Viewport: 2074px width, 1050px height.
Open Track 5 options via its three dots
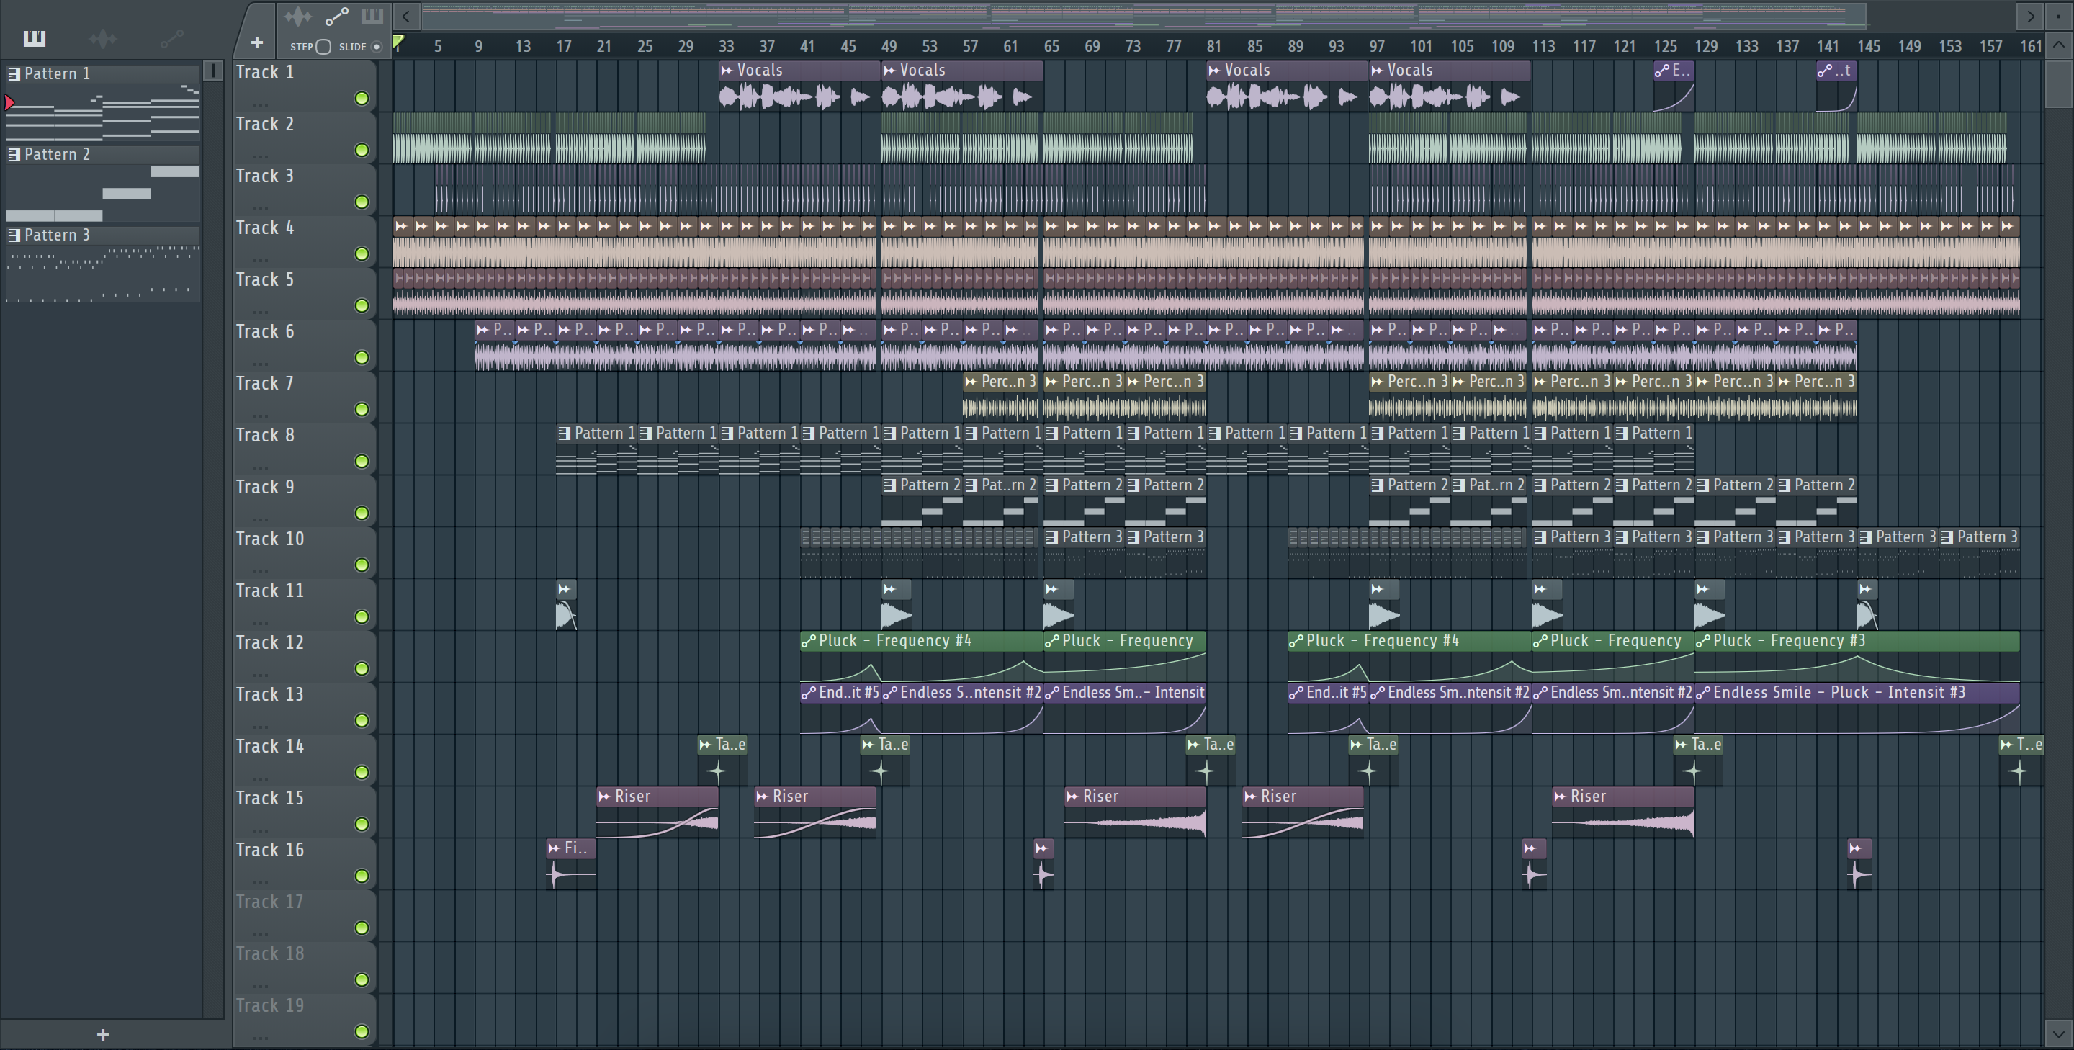click(259, 312)
